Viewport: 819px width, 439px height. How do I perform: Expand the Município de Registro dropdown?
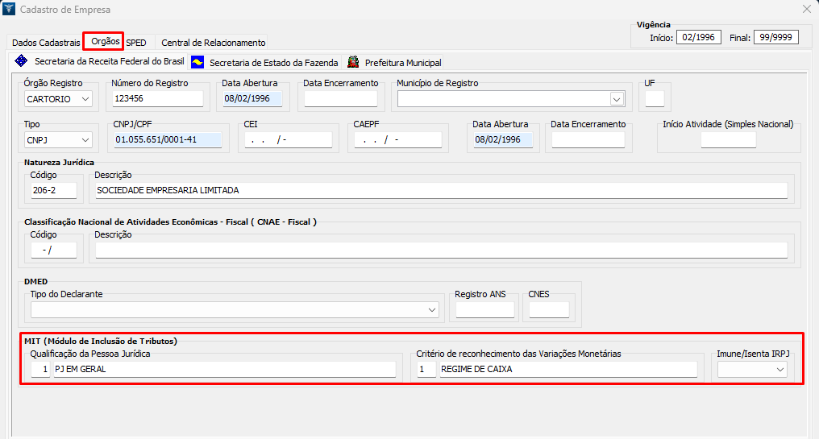pos(617,99)
